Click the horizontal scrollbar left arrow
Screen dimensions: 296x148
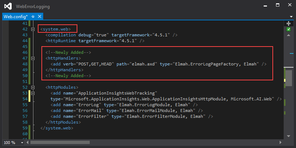[x=28, y=142]
